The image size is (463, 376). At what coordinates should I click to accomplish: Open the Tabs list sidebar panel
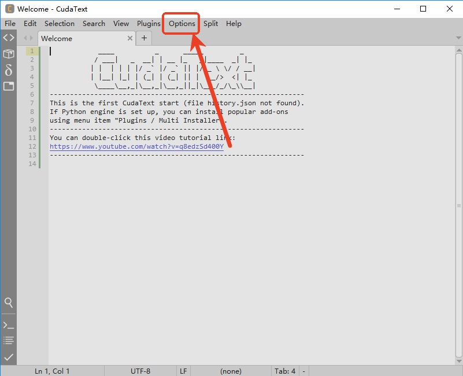pyautogui.click(x=9, y=86)
